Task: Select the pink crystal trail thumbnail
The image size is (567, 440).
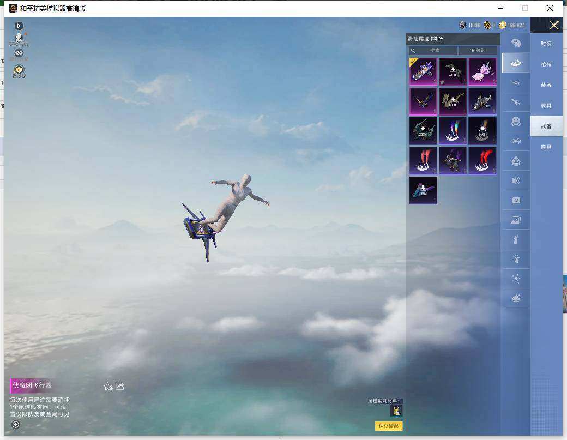Action: click(482, 71)
